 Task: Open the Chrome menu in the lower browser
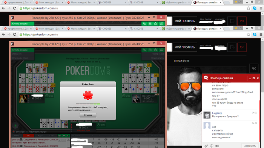point(261,34)
